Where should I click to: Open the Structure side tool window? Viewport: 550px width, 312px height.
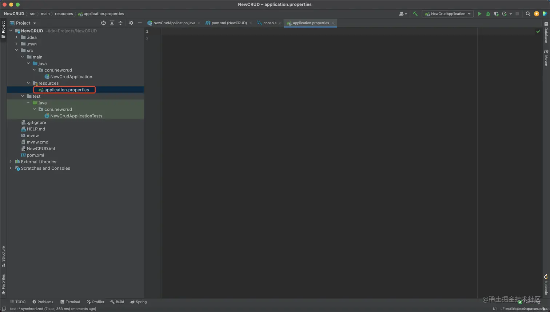(x=3, y=256)
